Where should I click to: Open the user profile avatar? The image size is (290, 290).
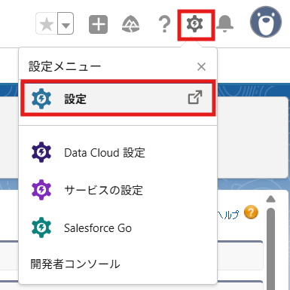point(266,22)
